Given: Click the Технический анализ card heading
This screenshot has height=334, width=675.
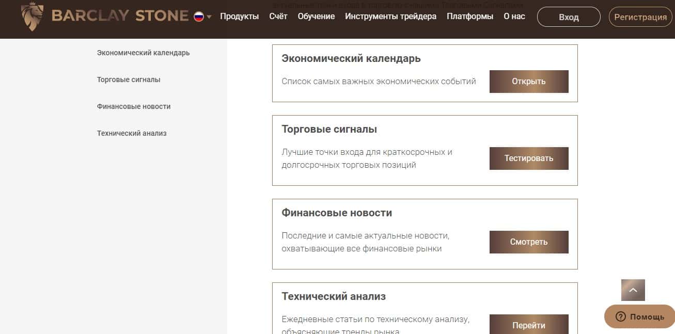Looking at the screenshot, I should [x=334, y=296].
